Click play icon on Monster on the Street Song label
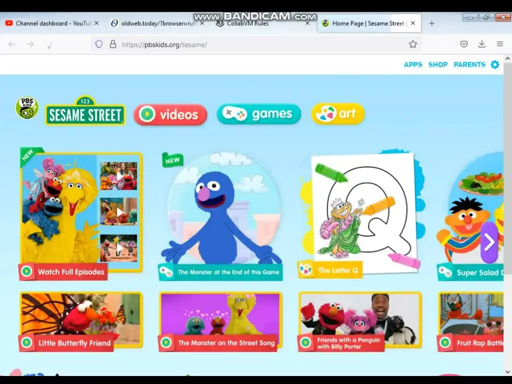Screen dimensions: 512x384 pyautogui.click(x=166, y=342)
